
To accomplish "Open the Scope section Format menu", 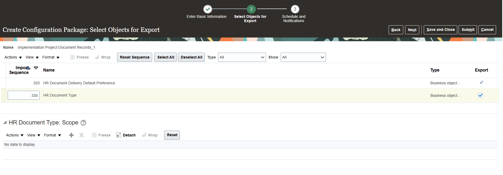I will [52, 135].
